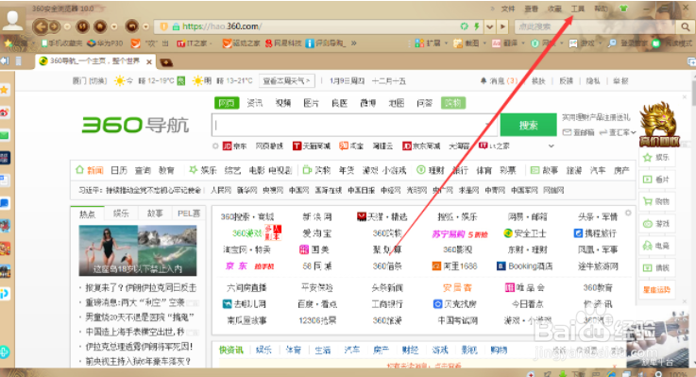Open the 查看 menu
Viewport: 696px width, 377px height.
(x=532, y=9)
